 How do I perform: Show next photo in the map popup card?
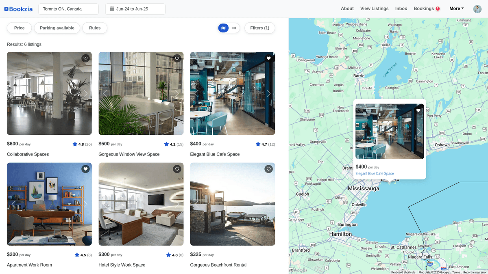[419, 132]
